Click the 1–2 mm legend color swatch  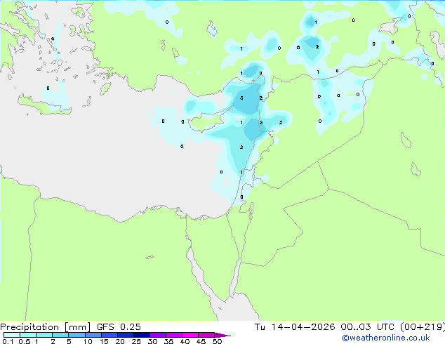(x=44, y=335)
